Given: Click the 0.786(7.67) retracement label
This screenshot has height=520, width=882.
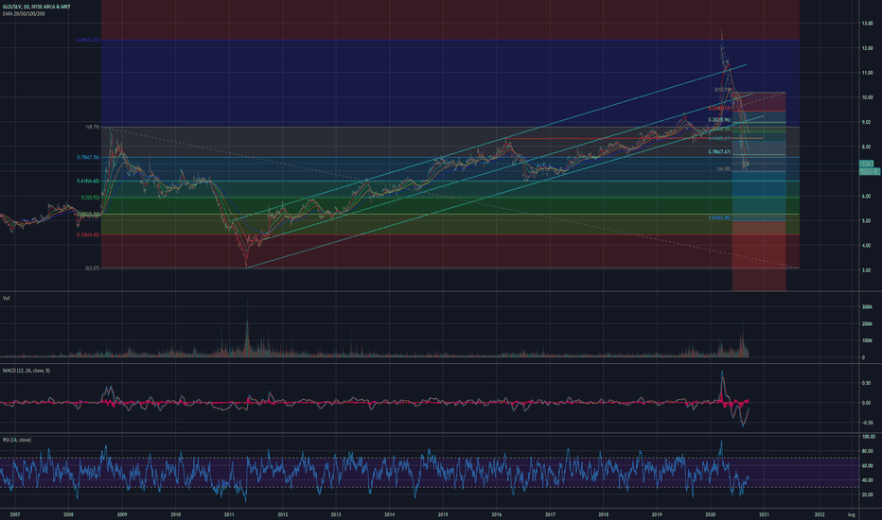Looking at the screenshot, I should 719,152.
